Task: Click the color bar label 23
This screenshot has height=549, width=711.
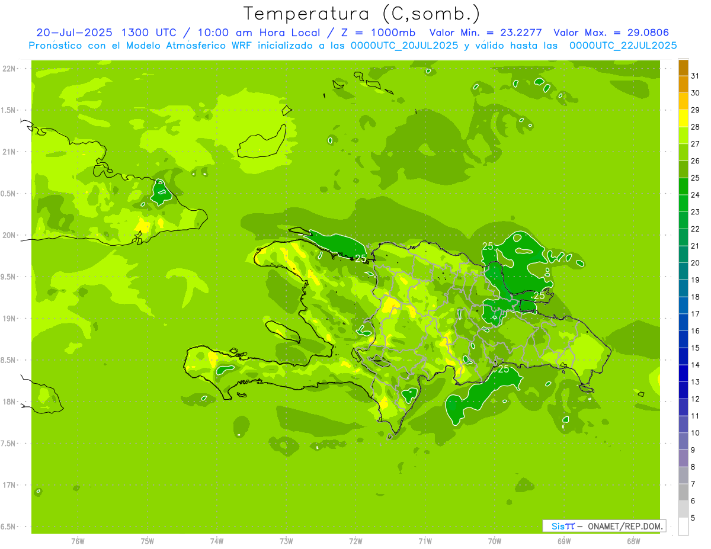Action: click(695, 212)
